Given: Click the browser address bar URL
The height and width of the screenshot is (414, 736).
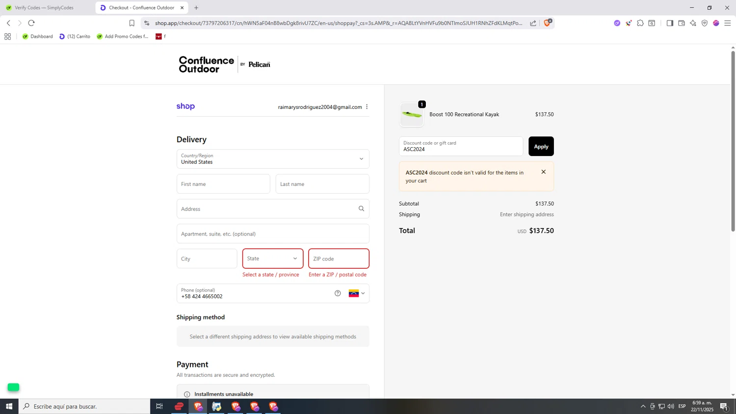Looking at the screenshot, I should (x=339, y=23).
